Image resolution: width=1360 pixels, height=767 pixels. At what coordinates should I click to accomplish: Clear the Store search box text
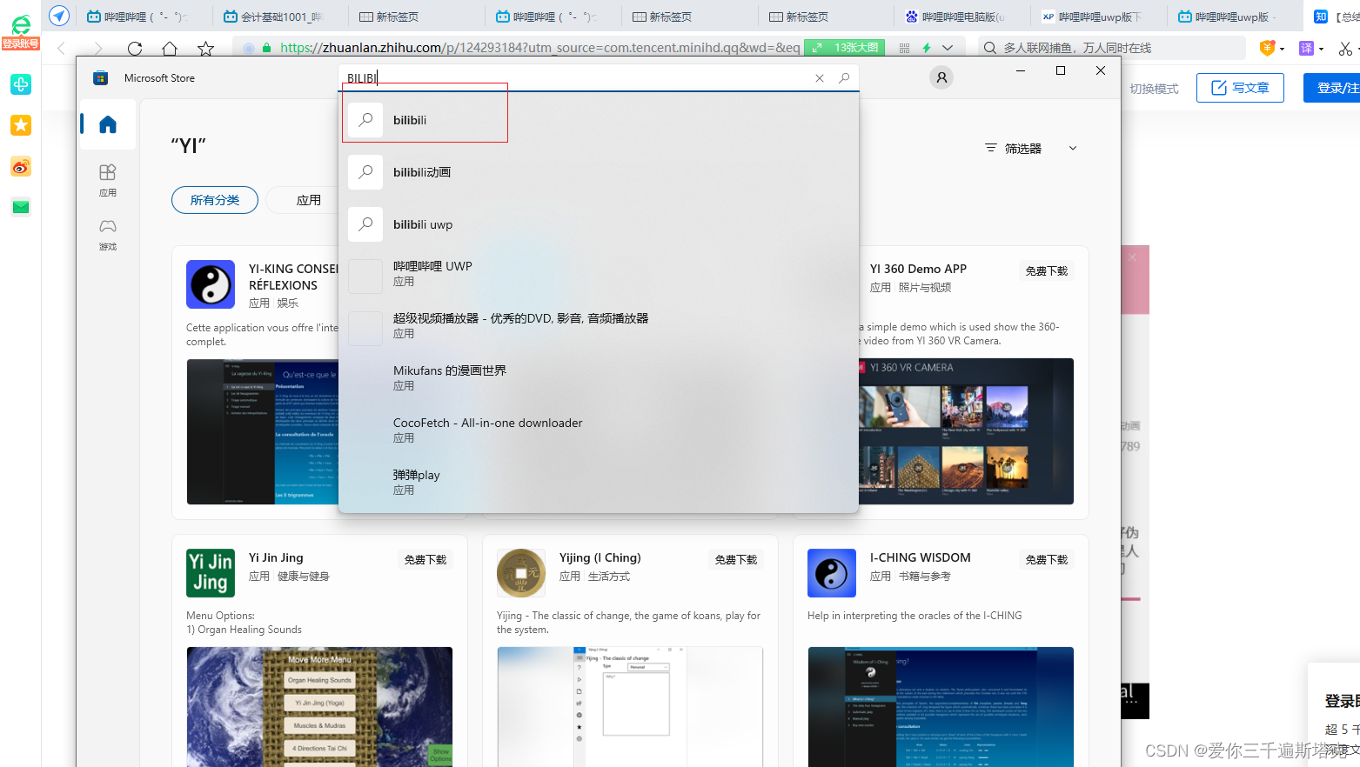[820, 78]
